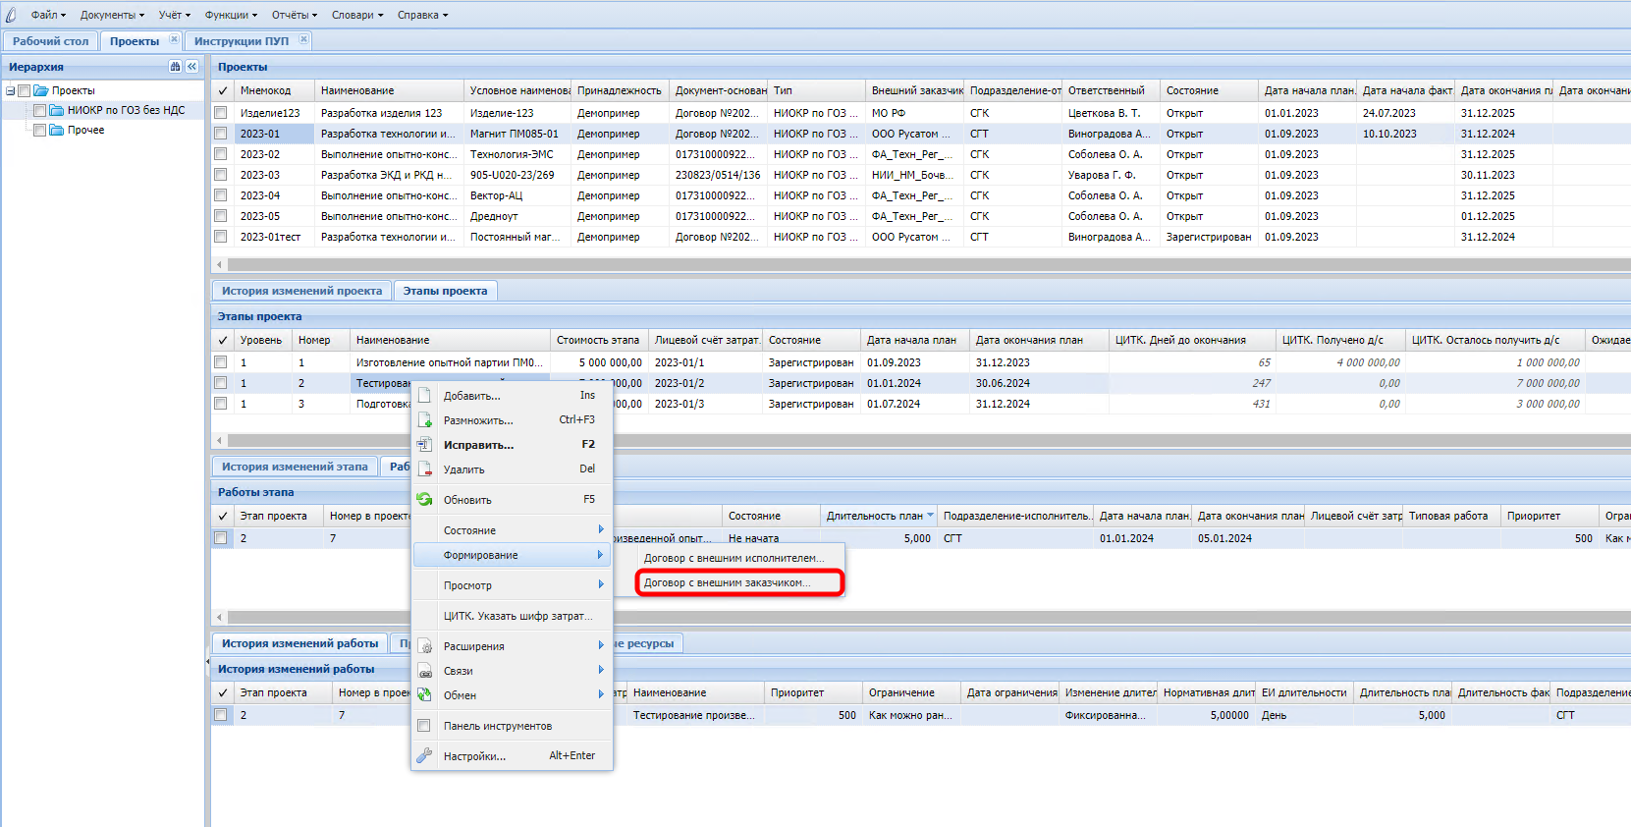
Task: Open the Документы dropdown menu
Action: 112,15
